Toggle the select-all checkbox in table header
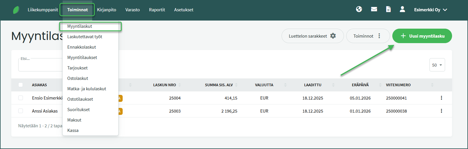The image size is (468, 149). coord(21,85)
